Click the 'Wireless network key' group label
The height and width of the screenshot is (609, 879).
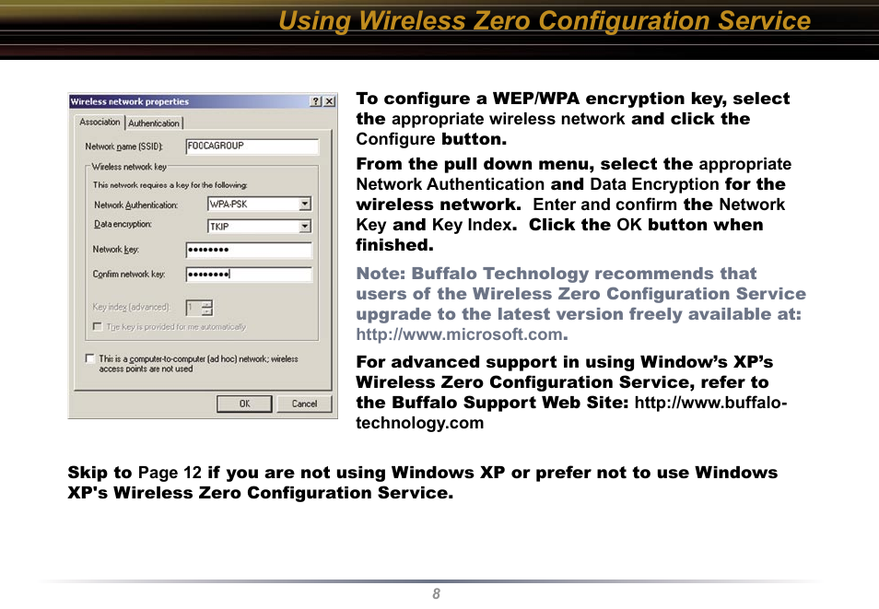129,167
